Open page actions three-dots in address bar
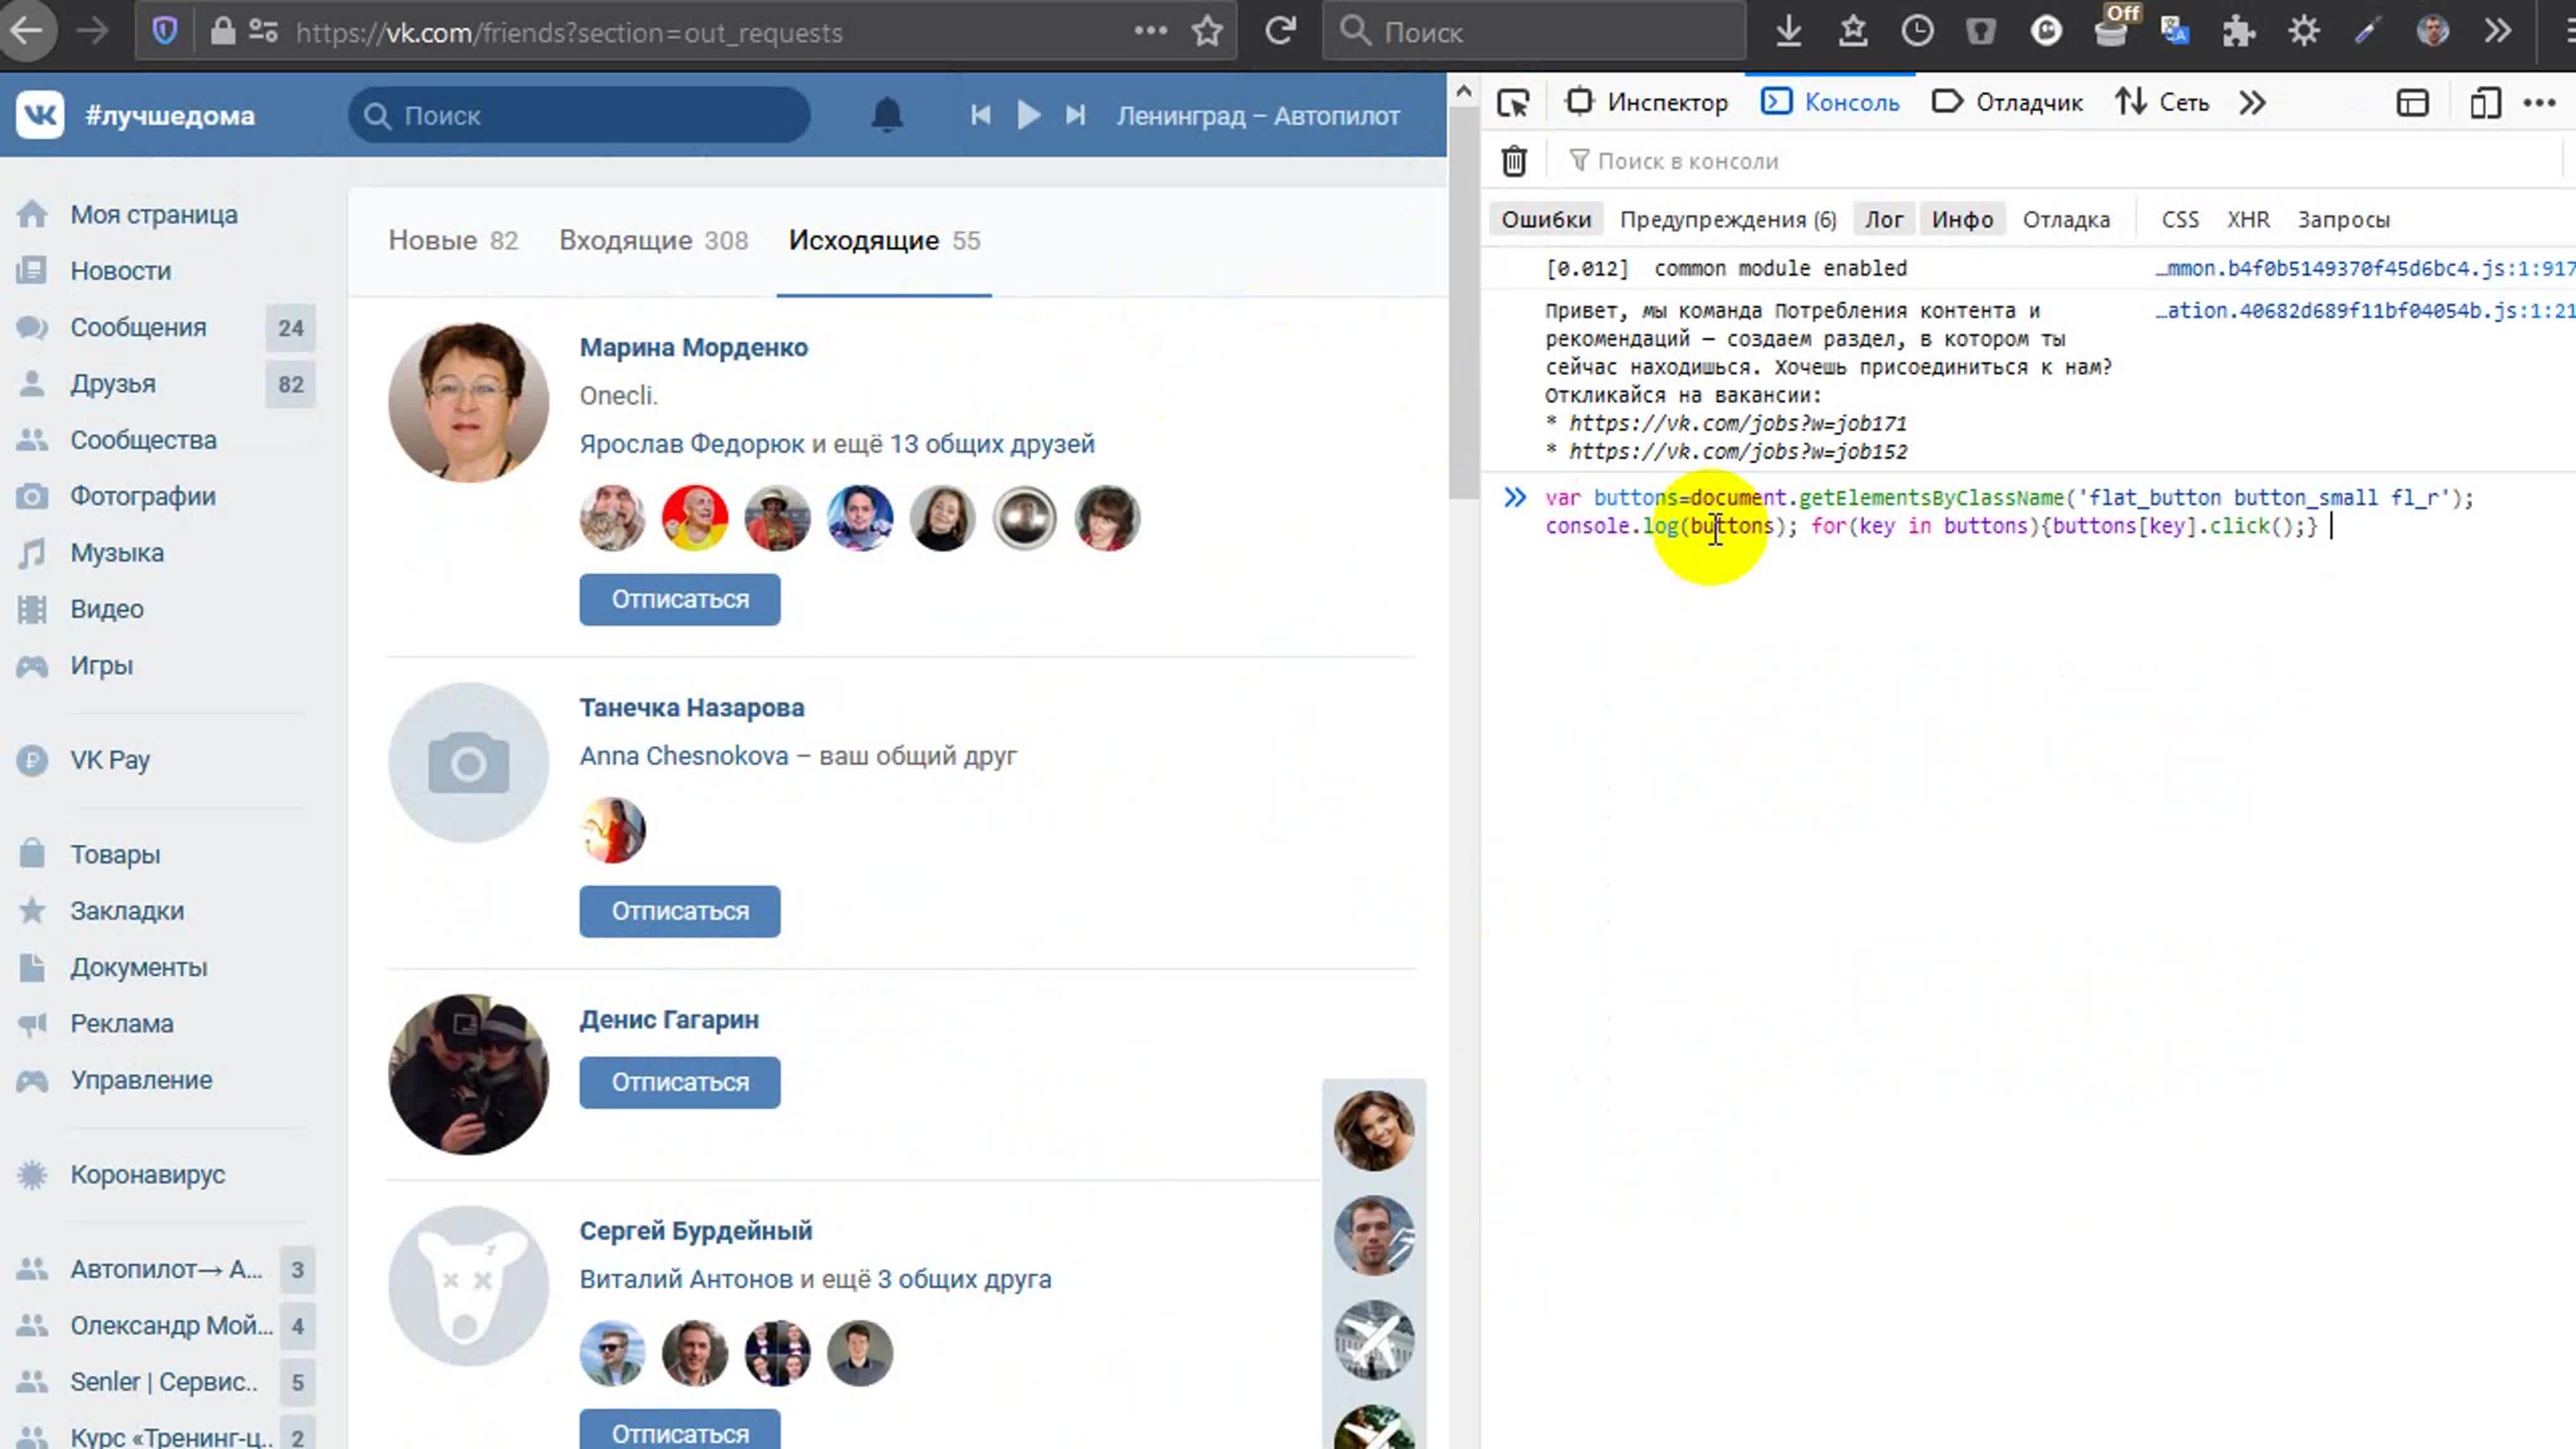Image resolution: width=2576 pixels, height=1449 pixels. [1151, 31]
